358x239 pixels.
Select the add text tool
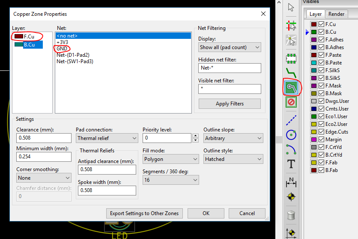pos(291,164)
